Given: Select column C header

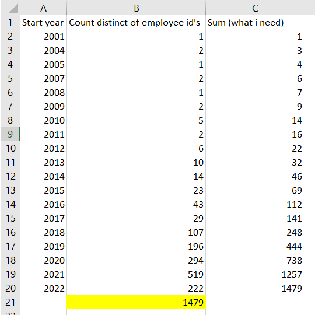Looking at the screenshot, I should [255, 8].
